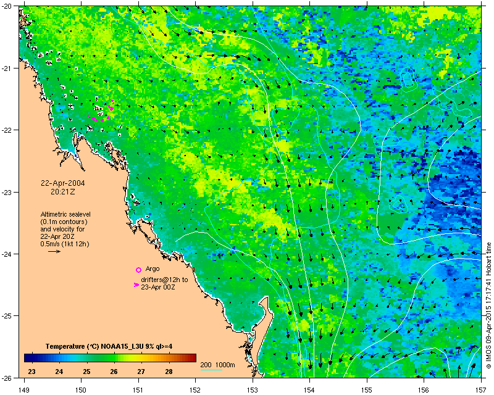Click the '0.5m/s (1kt 12h)' label

pyautogui.click(x=65, y=244)
